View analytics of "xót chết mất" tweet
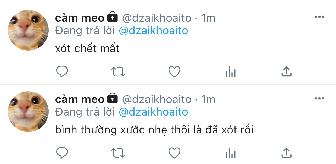 [x=231, y=71]
